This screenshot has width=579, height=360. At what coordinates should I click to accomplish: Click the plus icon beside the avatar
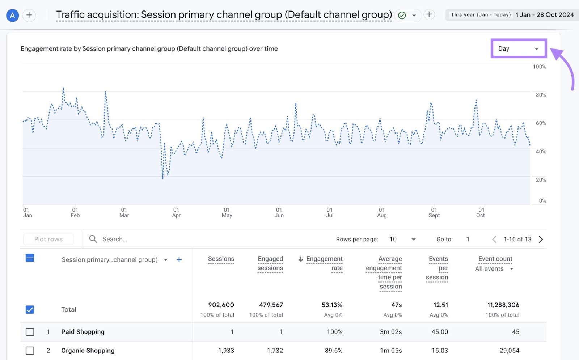[x=29, y=15]
